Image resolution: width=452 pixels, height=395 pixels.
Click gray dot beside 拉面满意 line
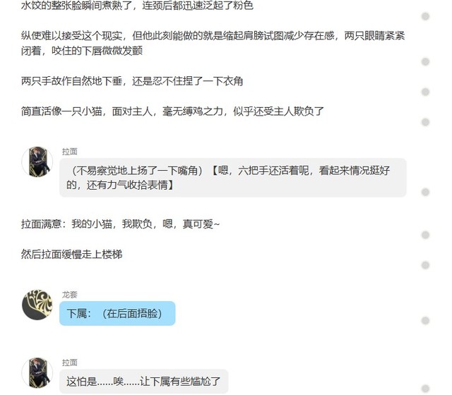click(x=425, y=235)
